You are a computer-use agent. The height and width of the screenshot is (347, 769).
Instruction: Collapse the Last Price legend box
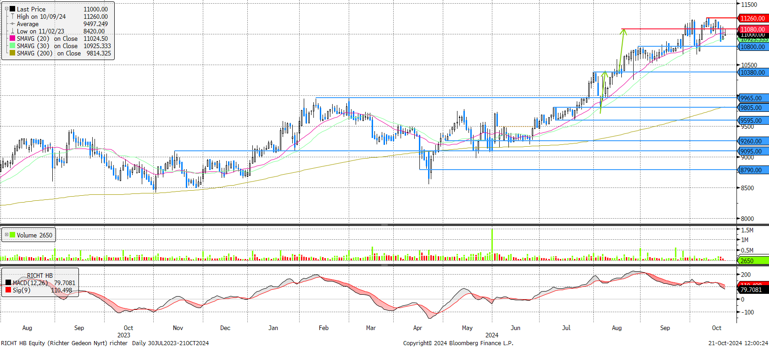(6, 9)
